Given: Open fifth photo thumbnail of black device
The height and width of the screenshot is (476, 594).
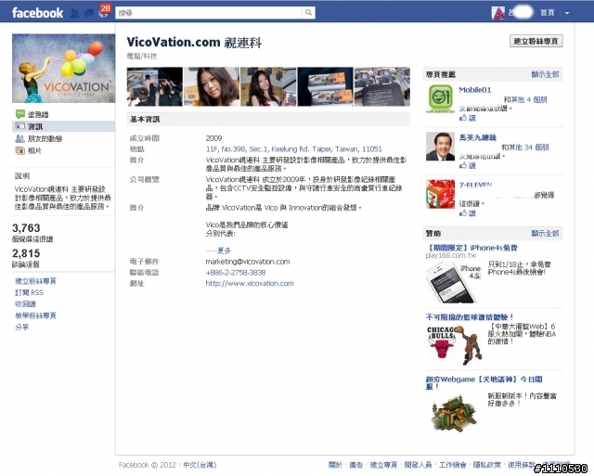Looking at the screenshot, I should (381, 86).
